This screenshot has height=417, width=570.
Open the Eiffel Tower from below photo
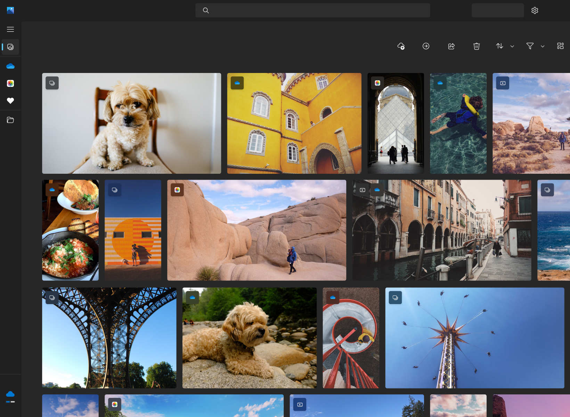[x=109, y=338]
